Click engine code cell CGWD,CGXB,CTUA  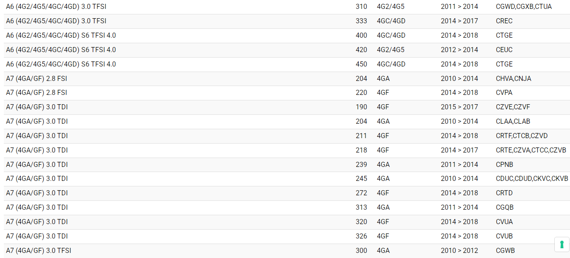(523, 7)
